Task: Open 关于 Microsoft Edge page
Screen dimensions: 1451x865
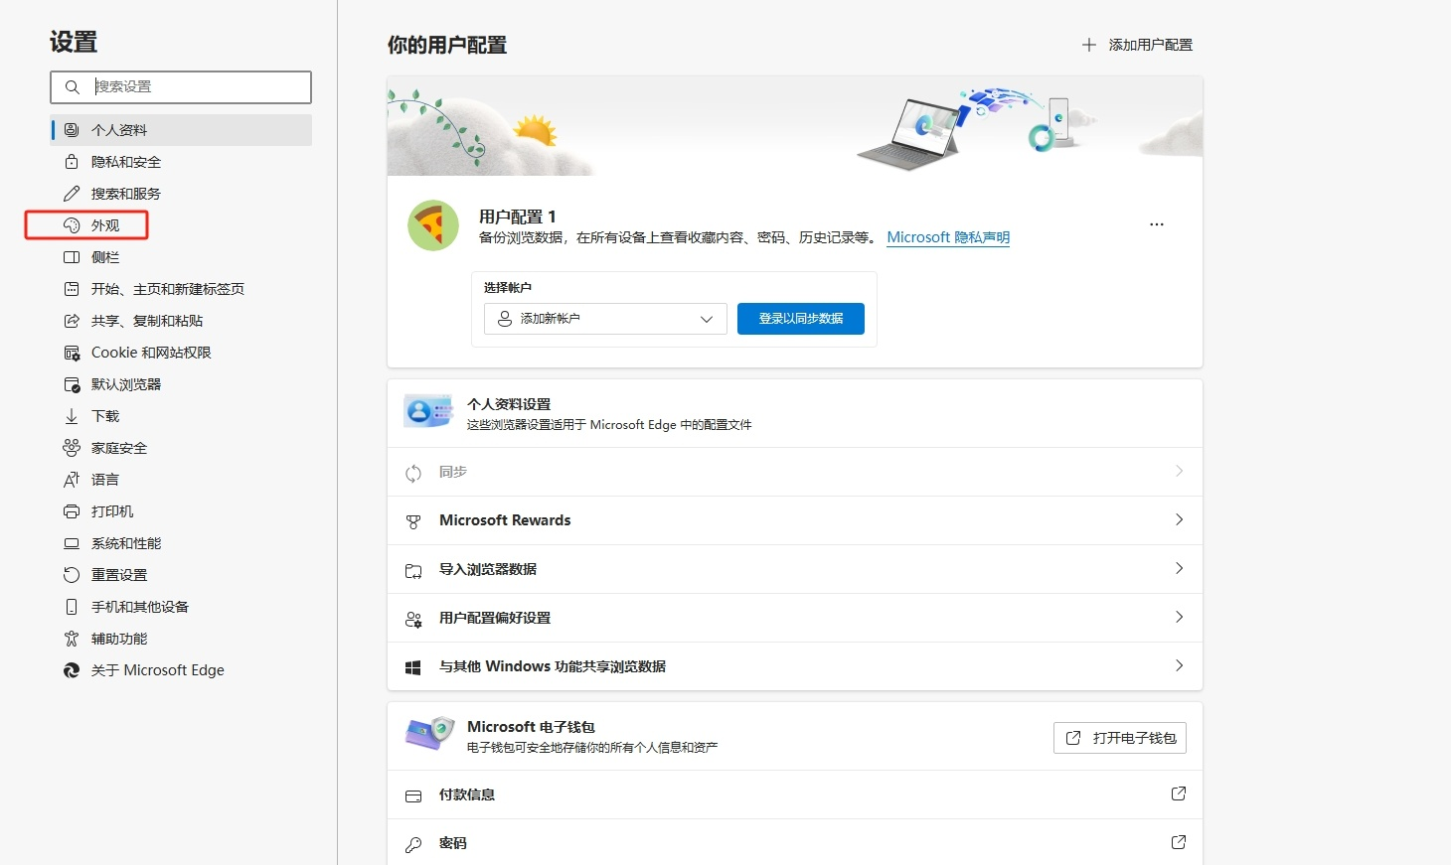Action: coord(181,670)
